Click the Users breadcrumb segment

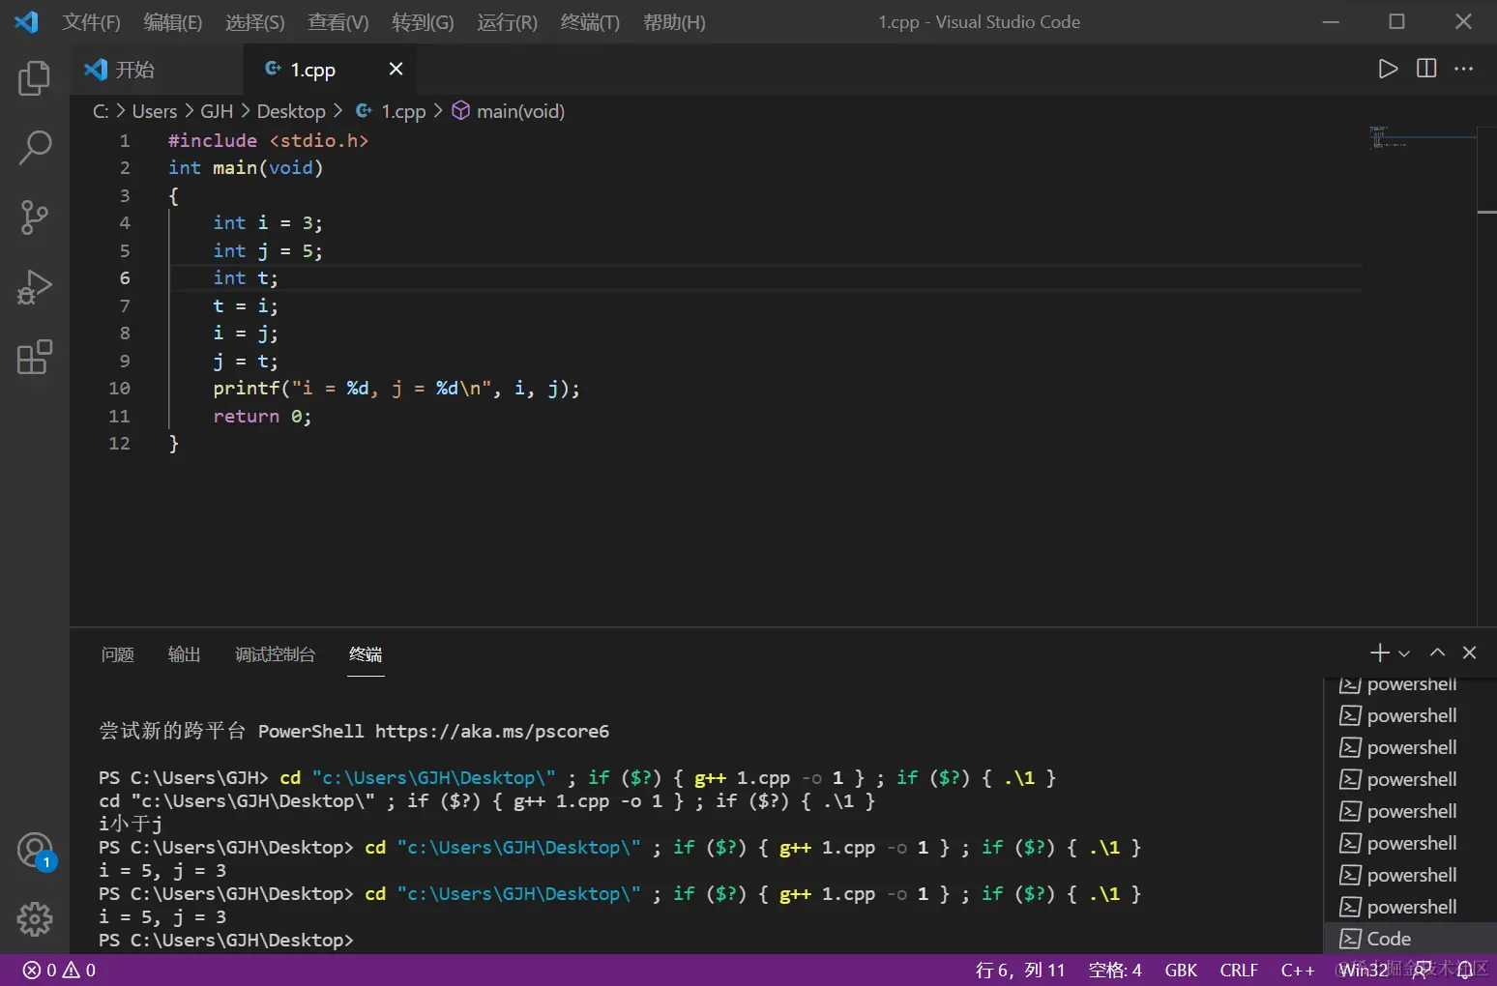[x=155, y=111]
